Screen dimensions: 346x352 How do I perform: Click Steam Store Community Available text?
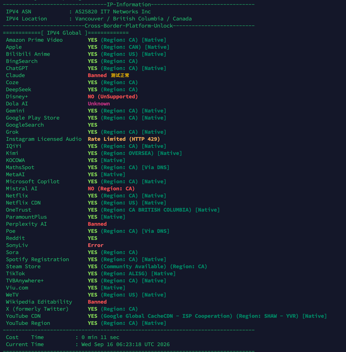133,266
